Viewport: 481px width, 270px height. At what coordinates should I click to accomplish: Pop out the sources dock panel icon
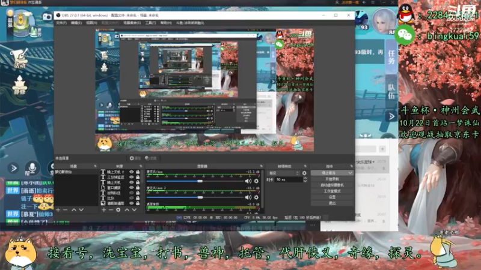pos(141,166)
